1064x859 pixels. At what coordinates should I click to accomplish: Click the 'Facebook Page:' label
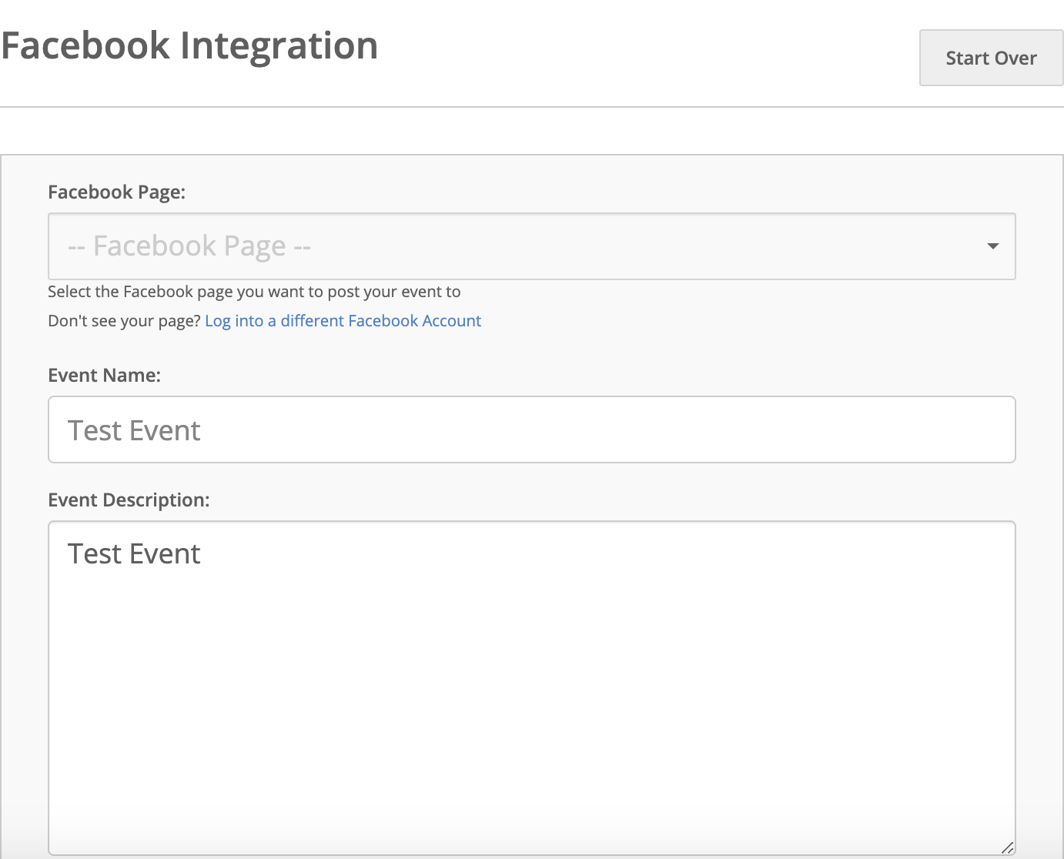pos(117,192)
